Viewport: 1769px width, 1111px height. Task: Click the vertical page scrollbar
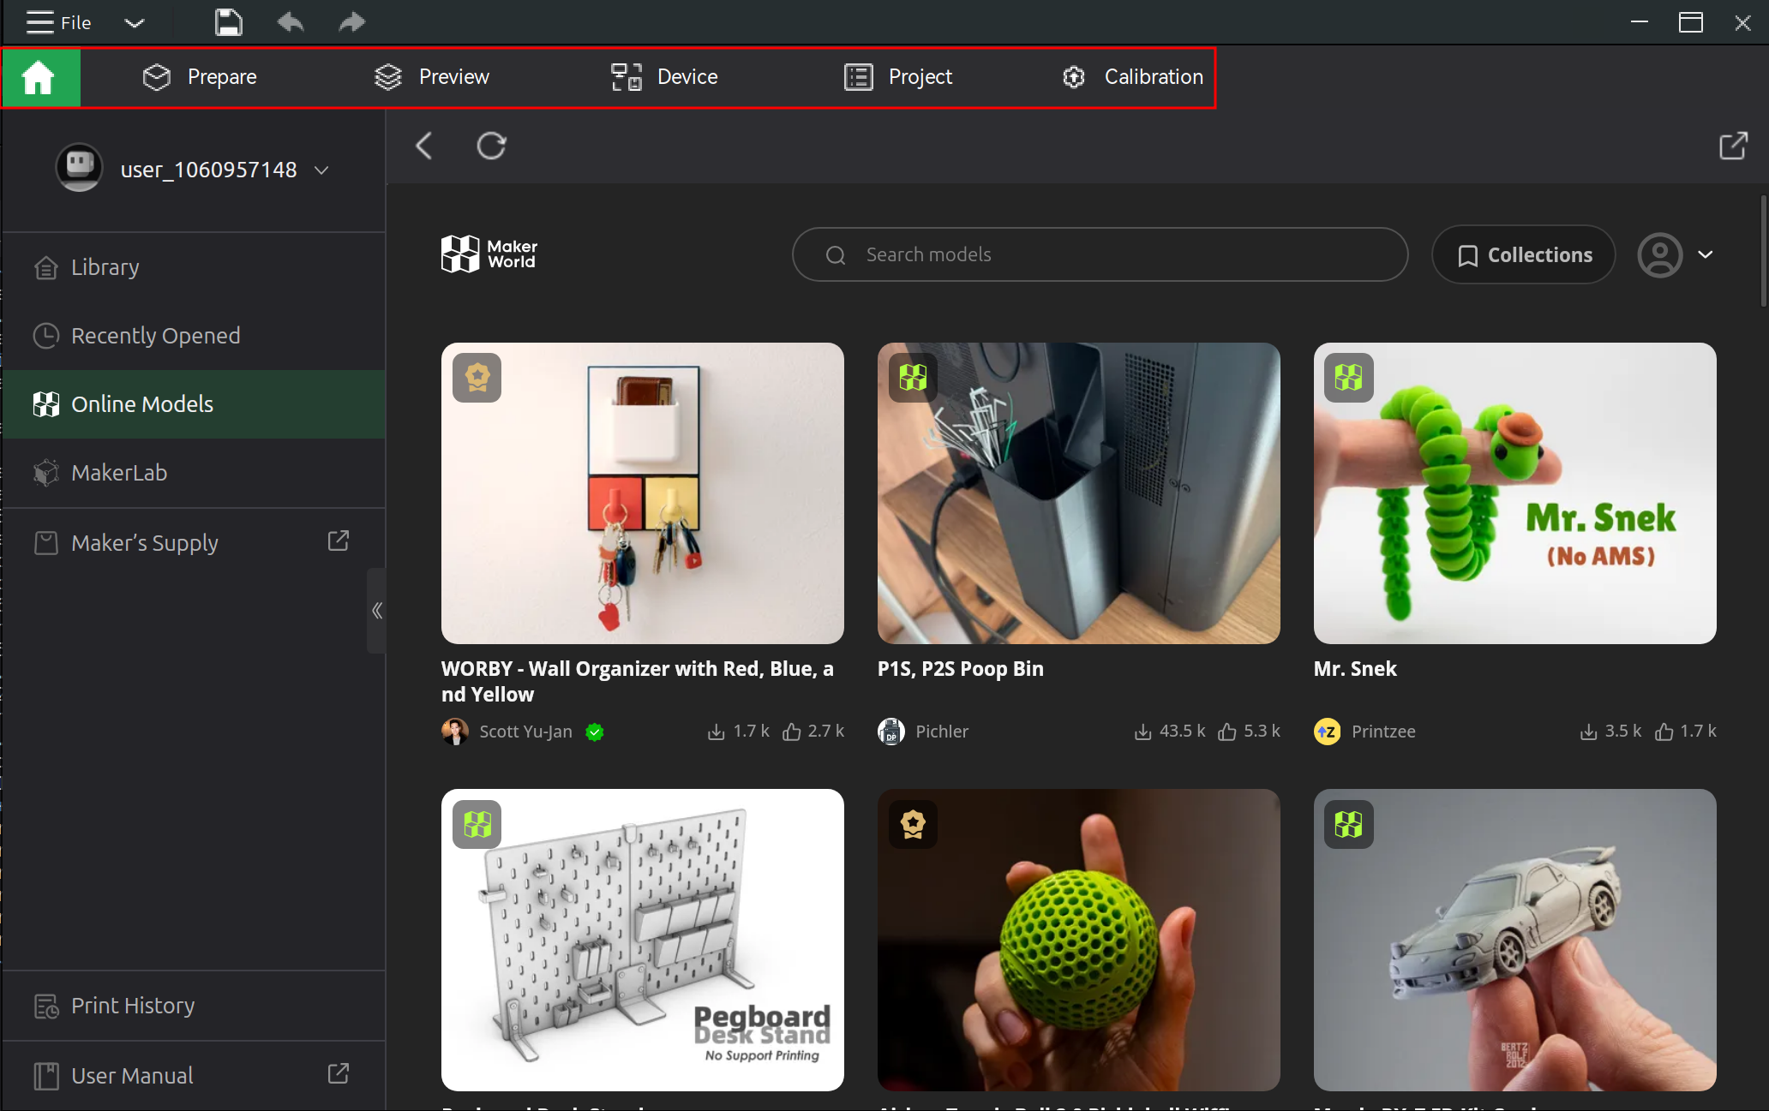pyautogui.click(x=1763, y=252)
